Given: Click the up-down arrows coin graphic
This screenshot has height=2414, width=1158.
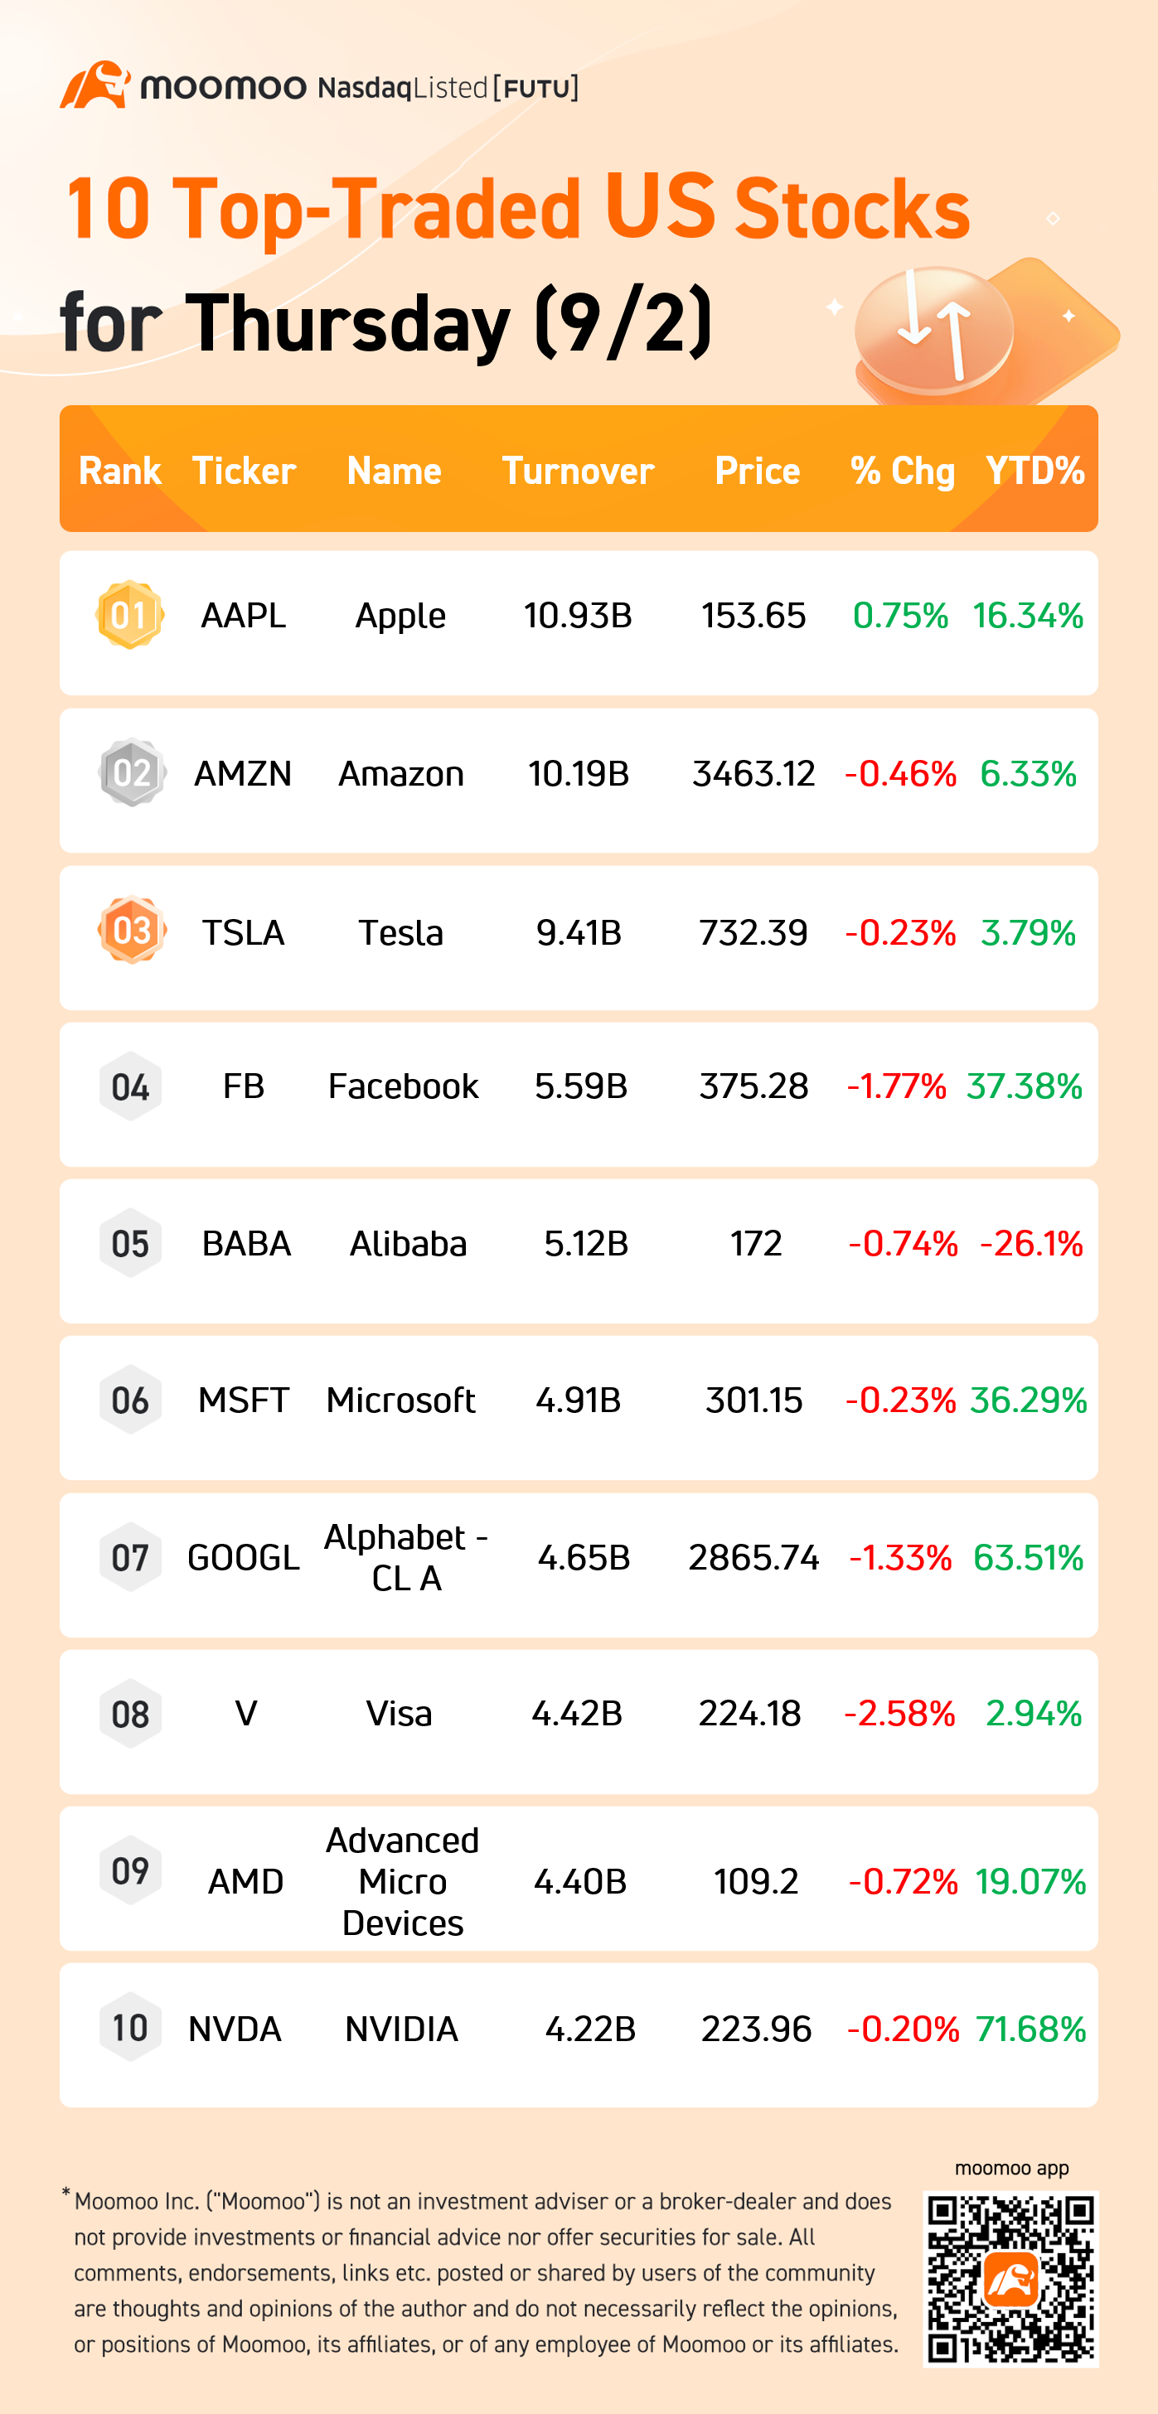Looking at the screenshot, I should pyautogui.click(x=935, y=330).
